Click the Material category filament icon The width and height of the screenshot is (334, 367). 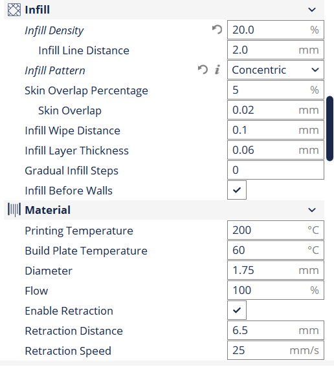(14, 210)
